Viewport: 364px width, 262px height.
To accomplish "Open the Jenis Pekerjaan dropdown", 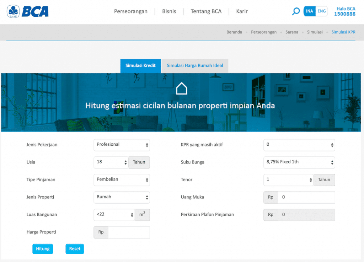I will (122, 145).
